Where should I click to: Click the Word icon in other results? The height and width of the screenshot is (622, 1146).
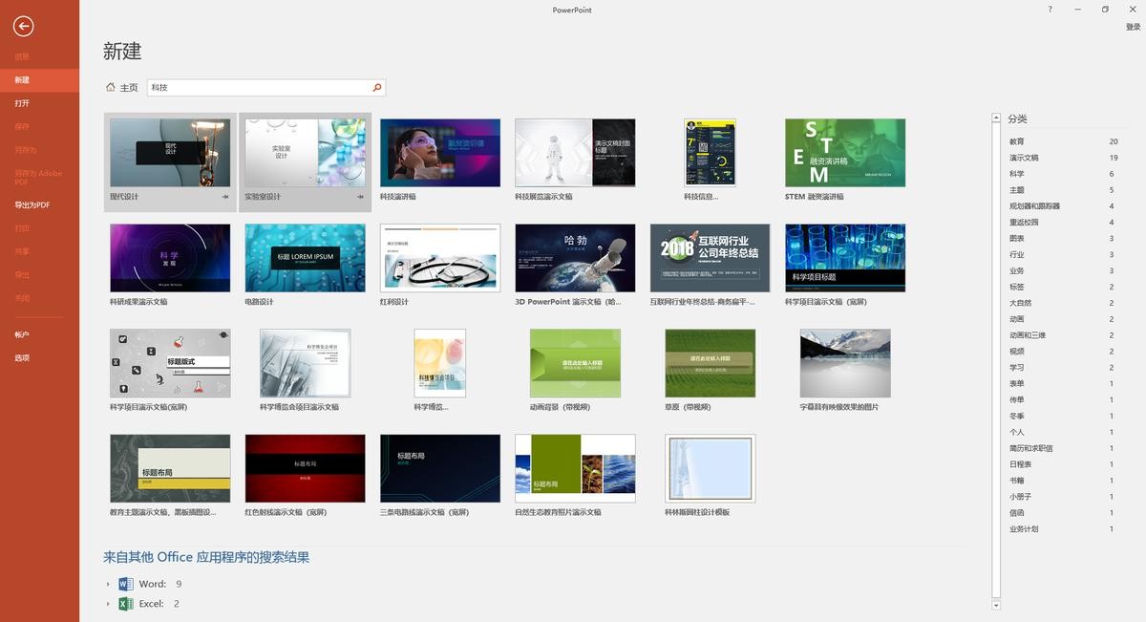(125, 584)
